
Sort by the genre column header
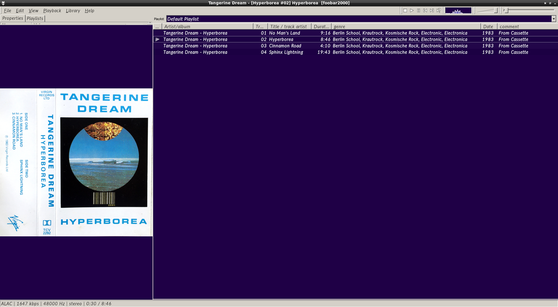pyautogui.click(x=406, y=27)
